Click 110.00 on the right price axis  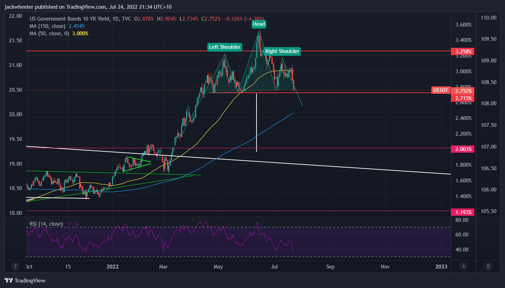[489, 18]
